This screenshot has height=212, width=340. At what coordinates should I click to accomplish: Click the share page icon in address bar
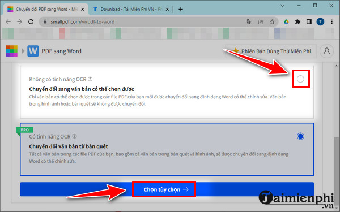pos(261,21)
